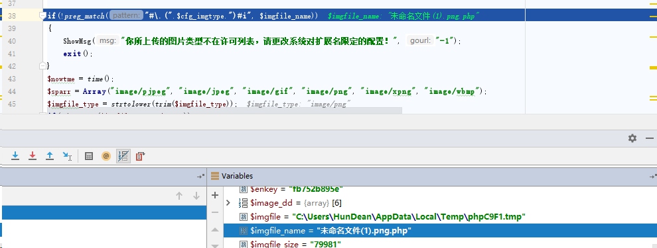Click the ShowMsg function call at line 40

[x=78, y=41]
